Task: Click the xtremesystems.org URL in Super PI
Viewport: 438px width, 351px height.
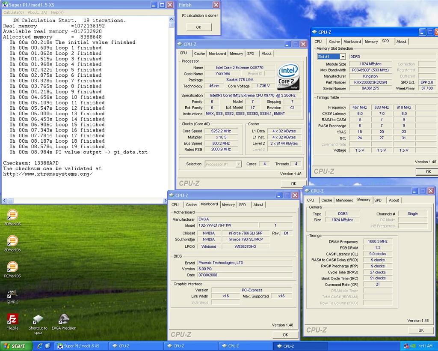Action: (48, 174)
